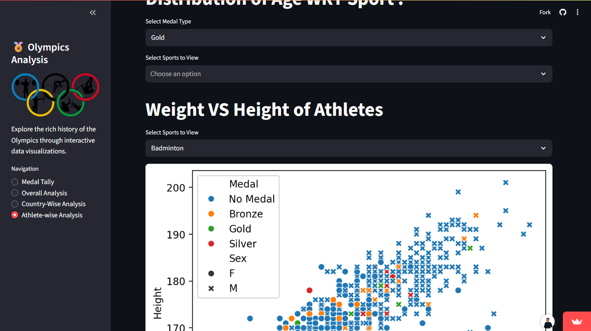The height and width of the screenshot is (331, 591).
Task: Expand the Gold medal type dropdown
Action: click(x=349, y=38)
